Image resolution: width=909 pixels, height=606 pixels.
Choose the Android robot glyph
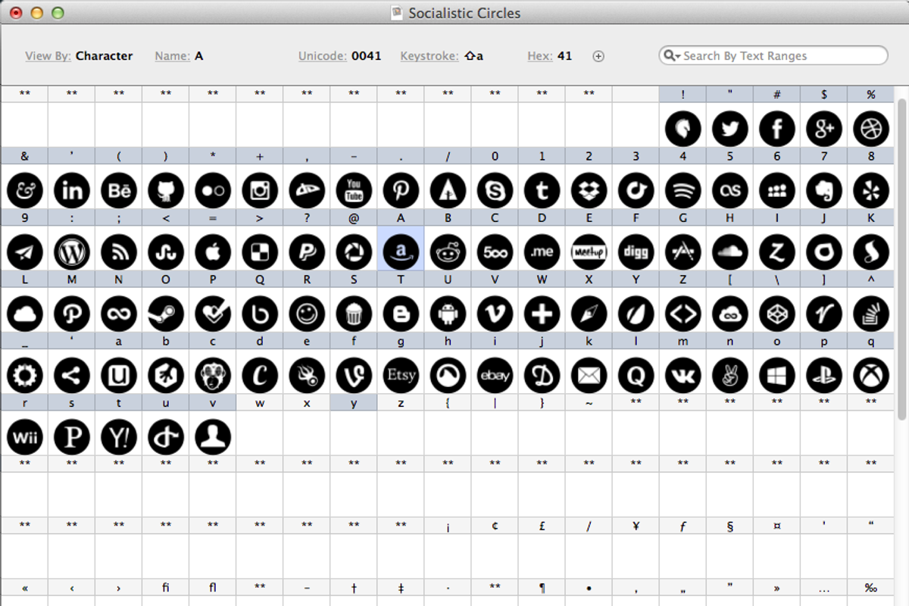click(x=448, y=313)
